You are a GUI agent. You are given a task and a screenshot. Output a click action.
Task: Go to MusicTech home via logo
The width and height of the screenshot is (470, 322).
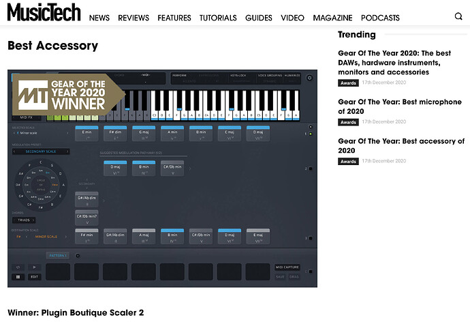point(44,12)
